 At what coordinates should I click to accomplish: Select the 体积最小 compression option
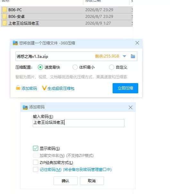pyautogui.click(x=75, y=67)
